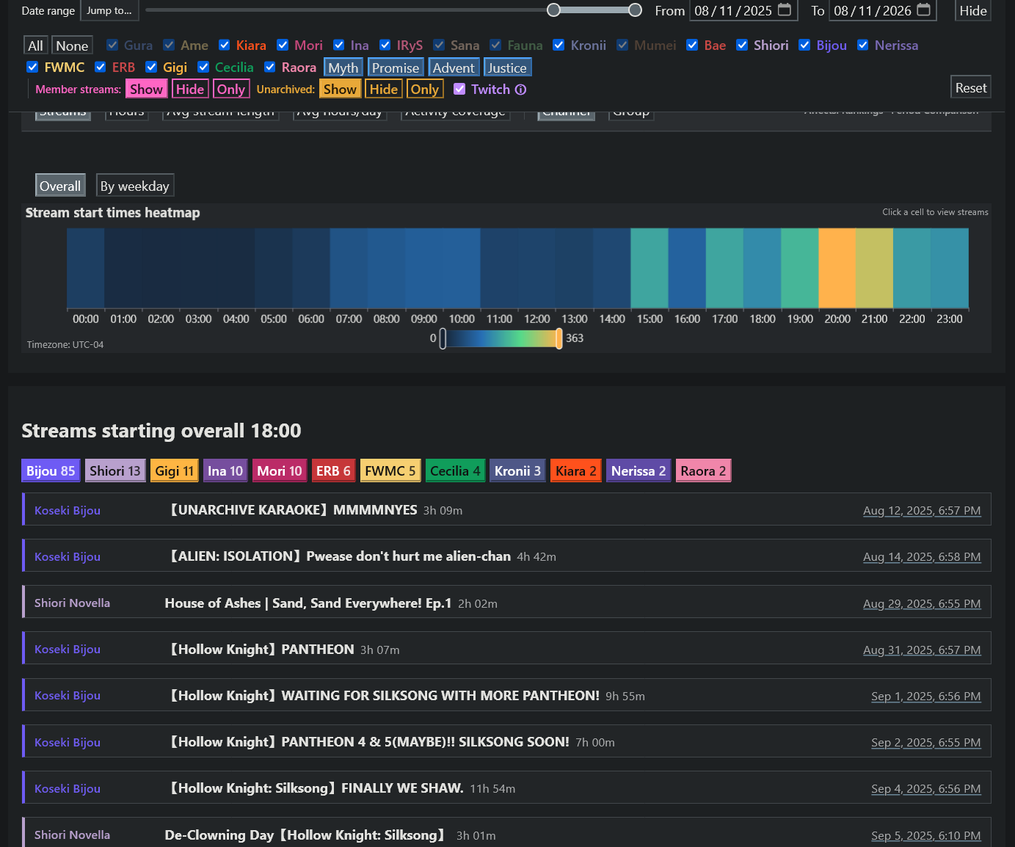Click the heatmap legend minimum handle at 0
This screenshot has height=847, width=1015.
point(443,338)
